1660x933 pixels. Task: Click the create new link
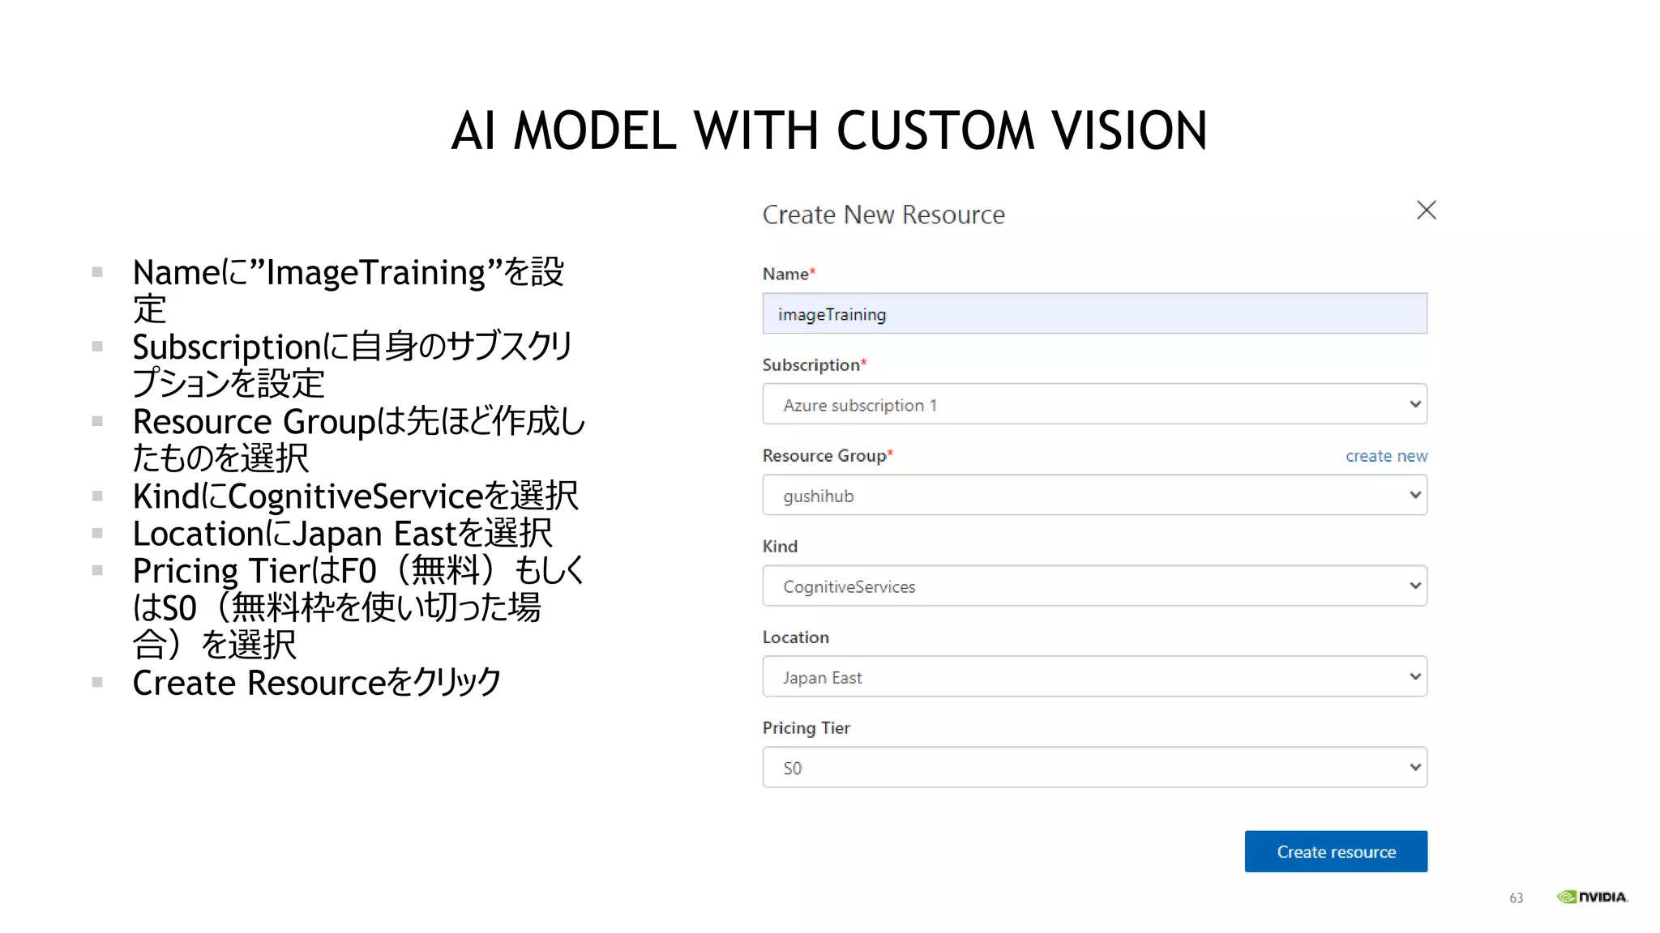[x=1386, y=456]
